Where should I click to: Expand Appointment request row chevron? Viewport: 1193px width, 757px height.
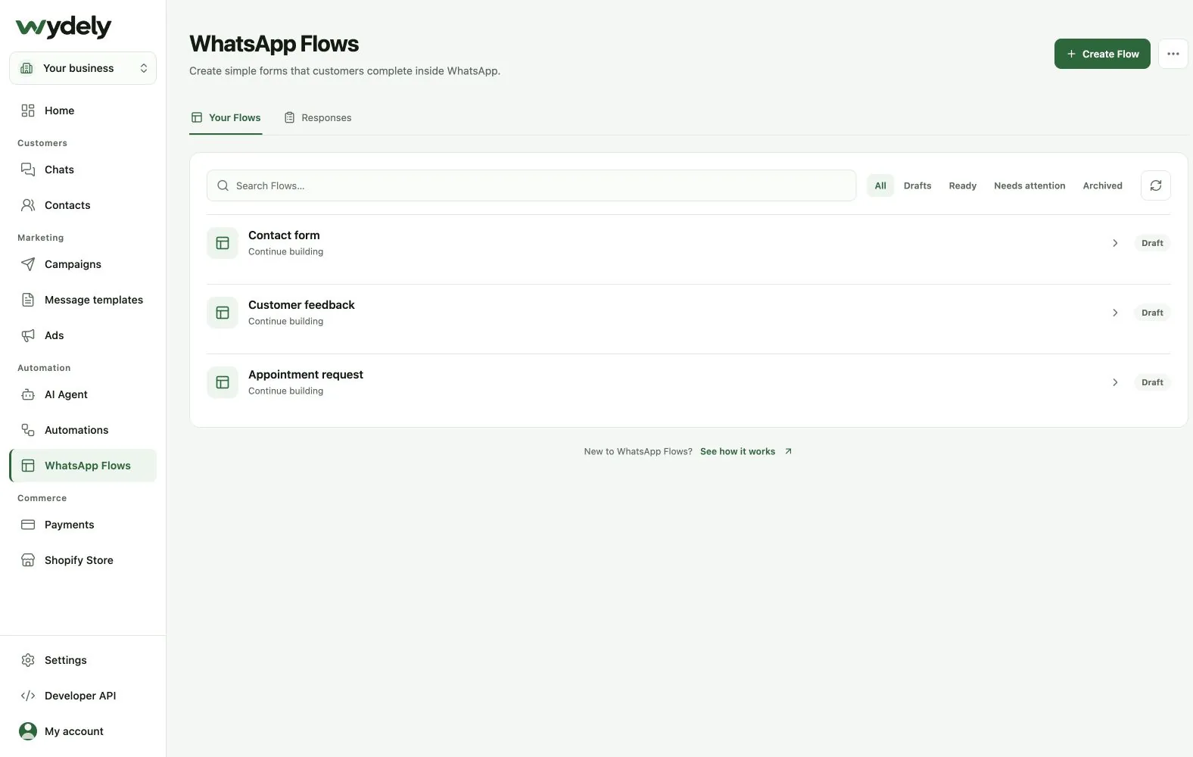(1115, 382)
